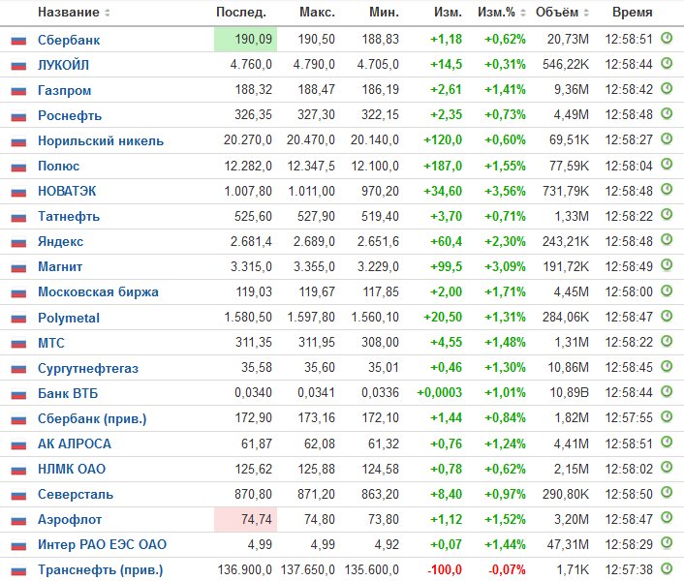Open the Polymetal stock link
This screenshot has width=684, height=581.
[69, 318]
